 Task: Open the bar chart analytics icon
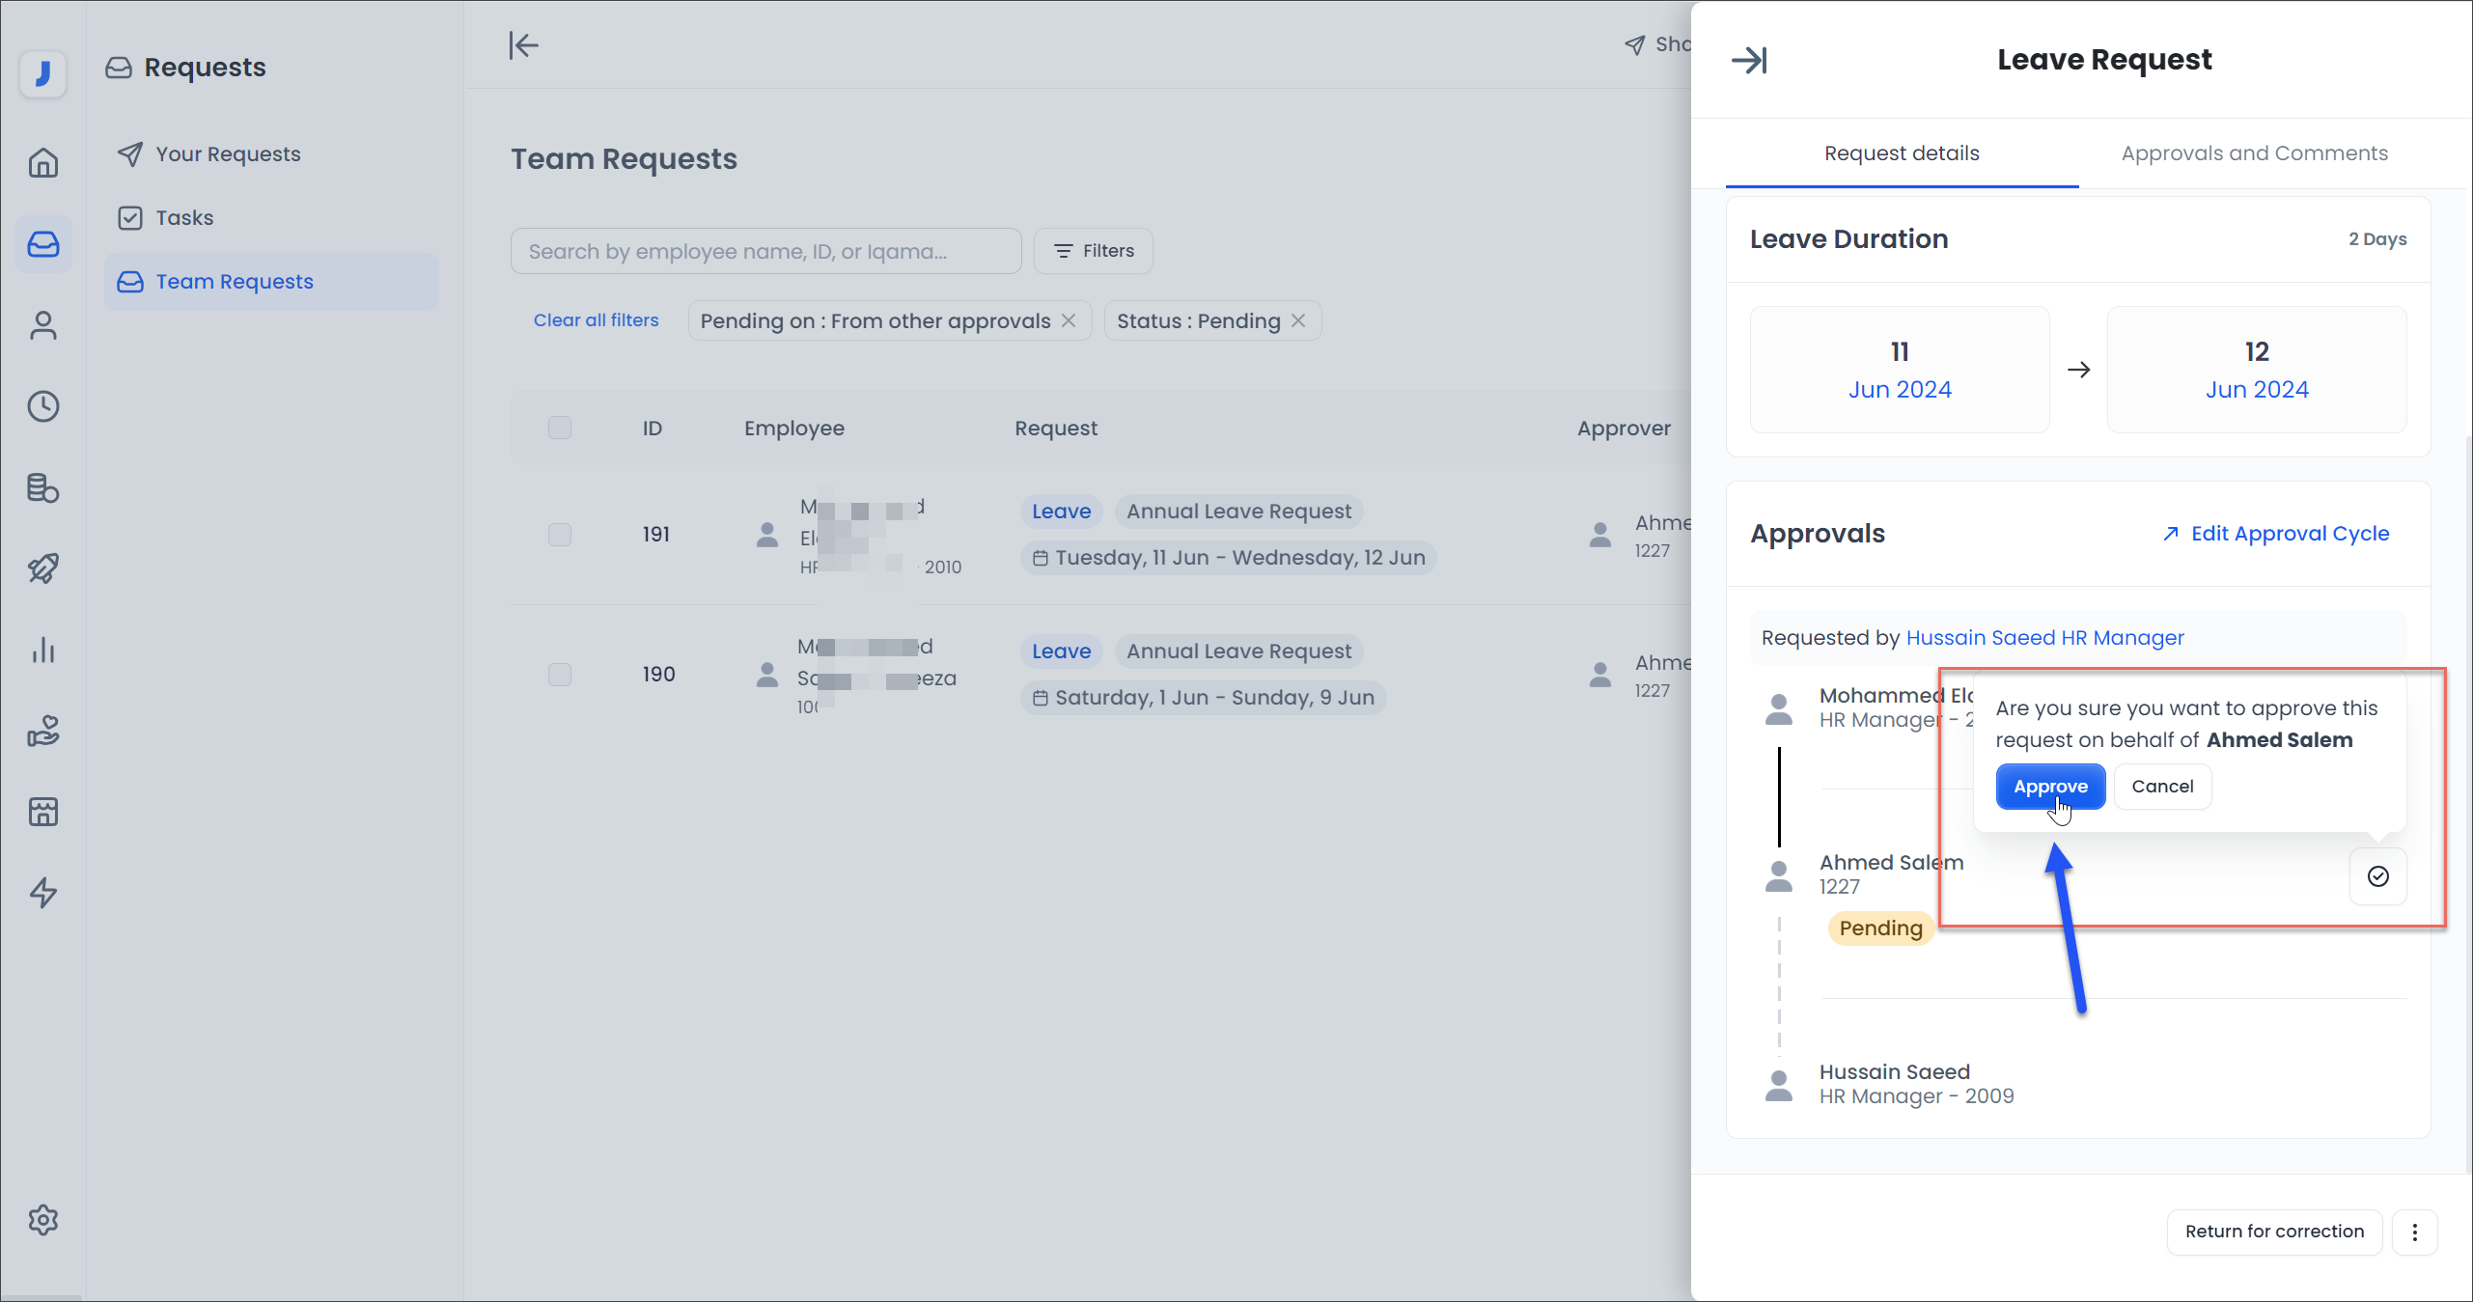pyautogui.click(x=43, y=651)
